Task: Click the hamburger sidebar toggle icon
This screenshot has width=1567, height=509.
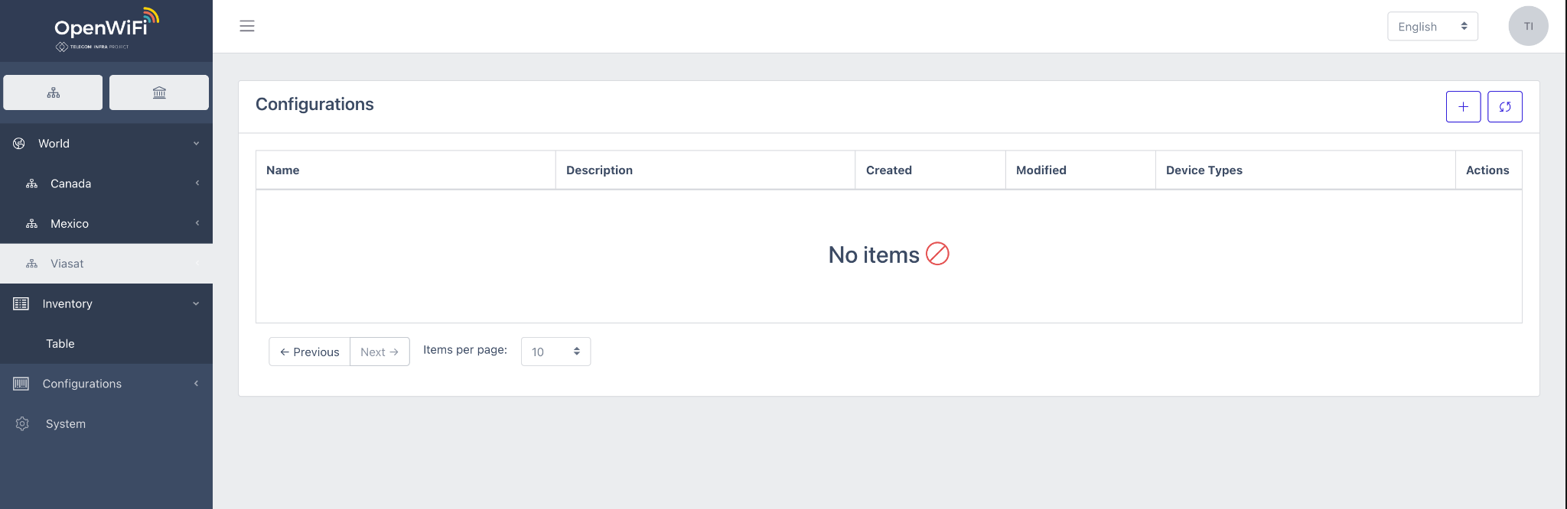Action: (x=247, y=26)
